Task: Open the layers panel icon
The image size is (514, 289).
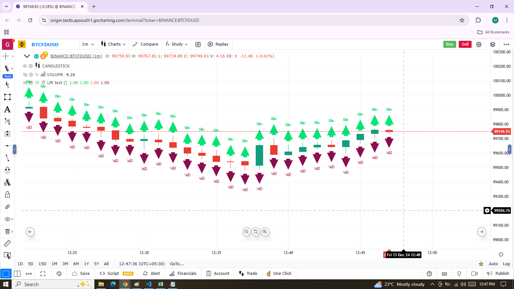Action: coord(492,44)
